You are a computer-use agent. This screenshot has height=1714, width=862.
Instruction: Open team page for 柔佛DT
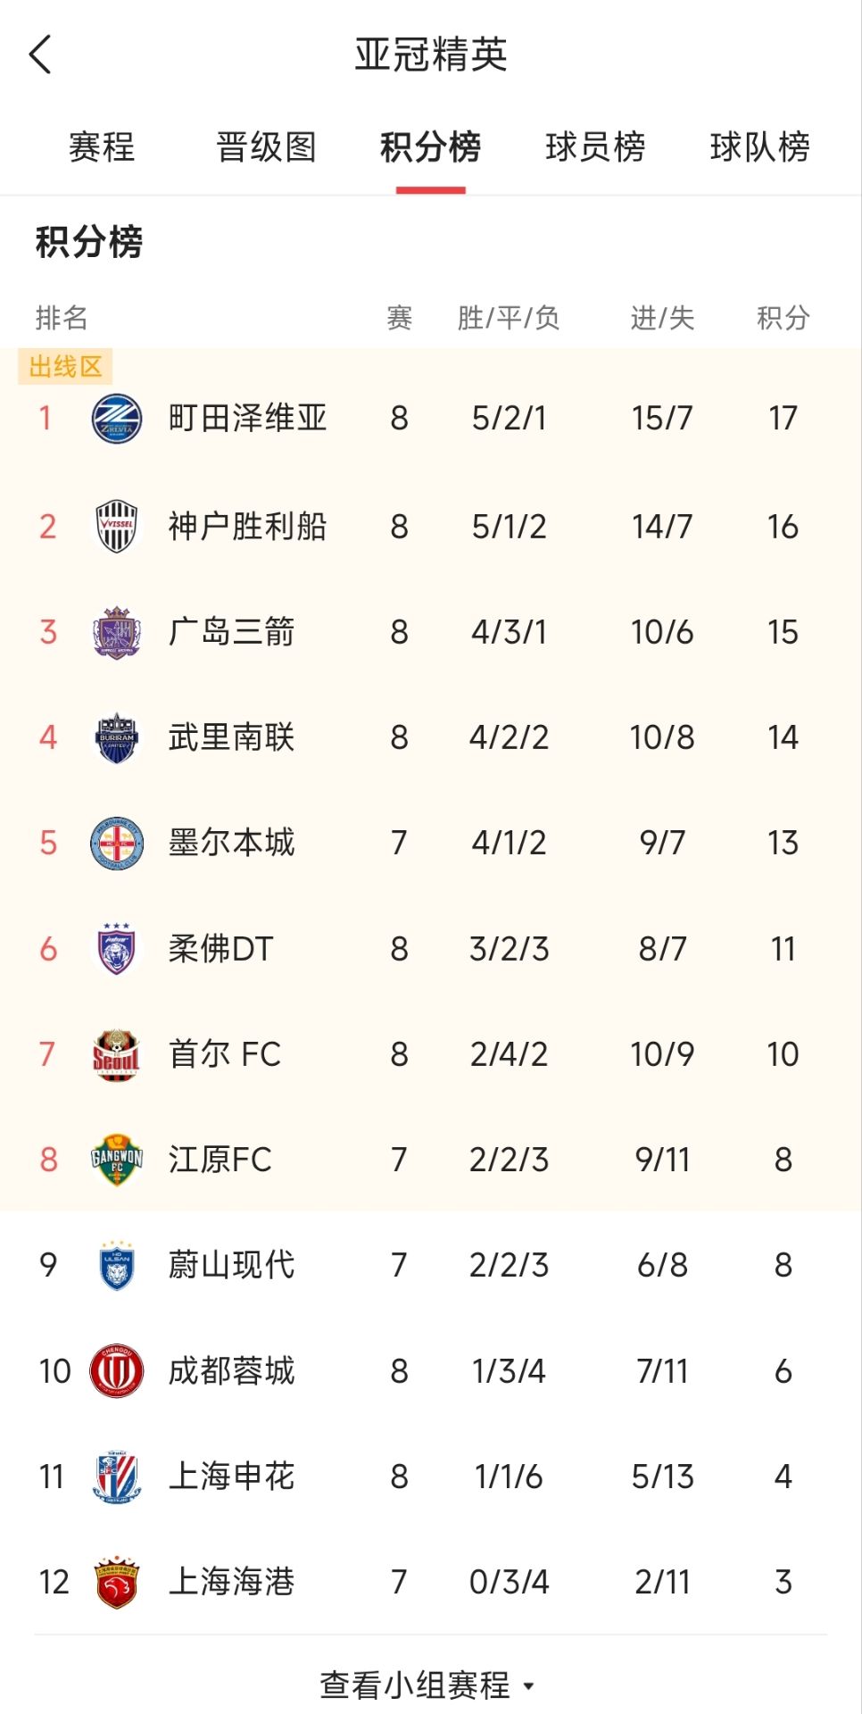tap(220, 949)
